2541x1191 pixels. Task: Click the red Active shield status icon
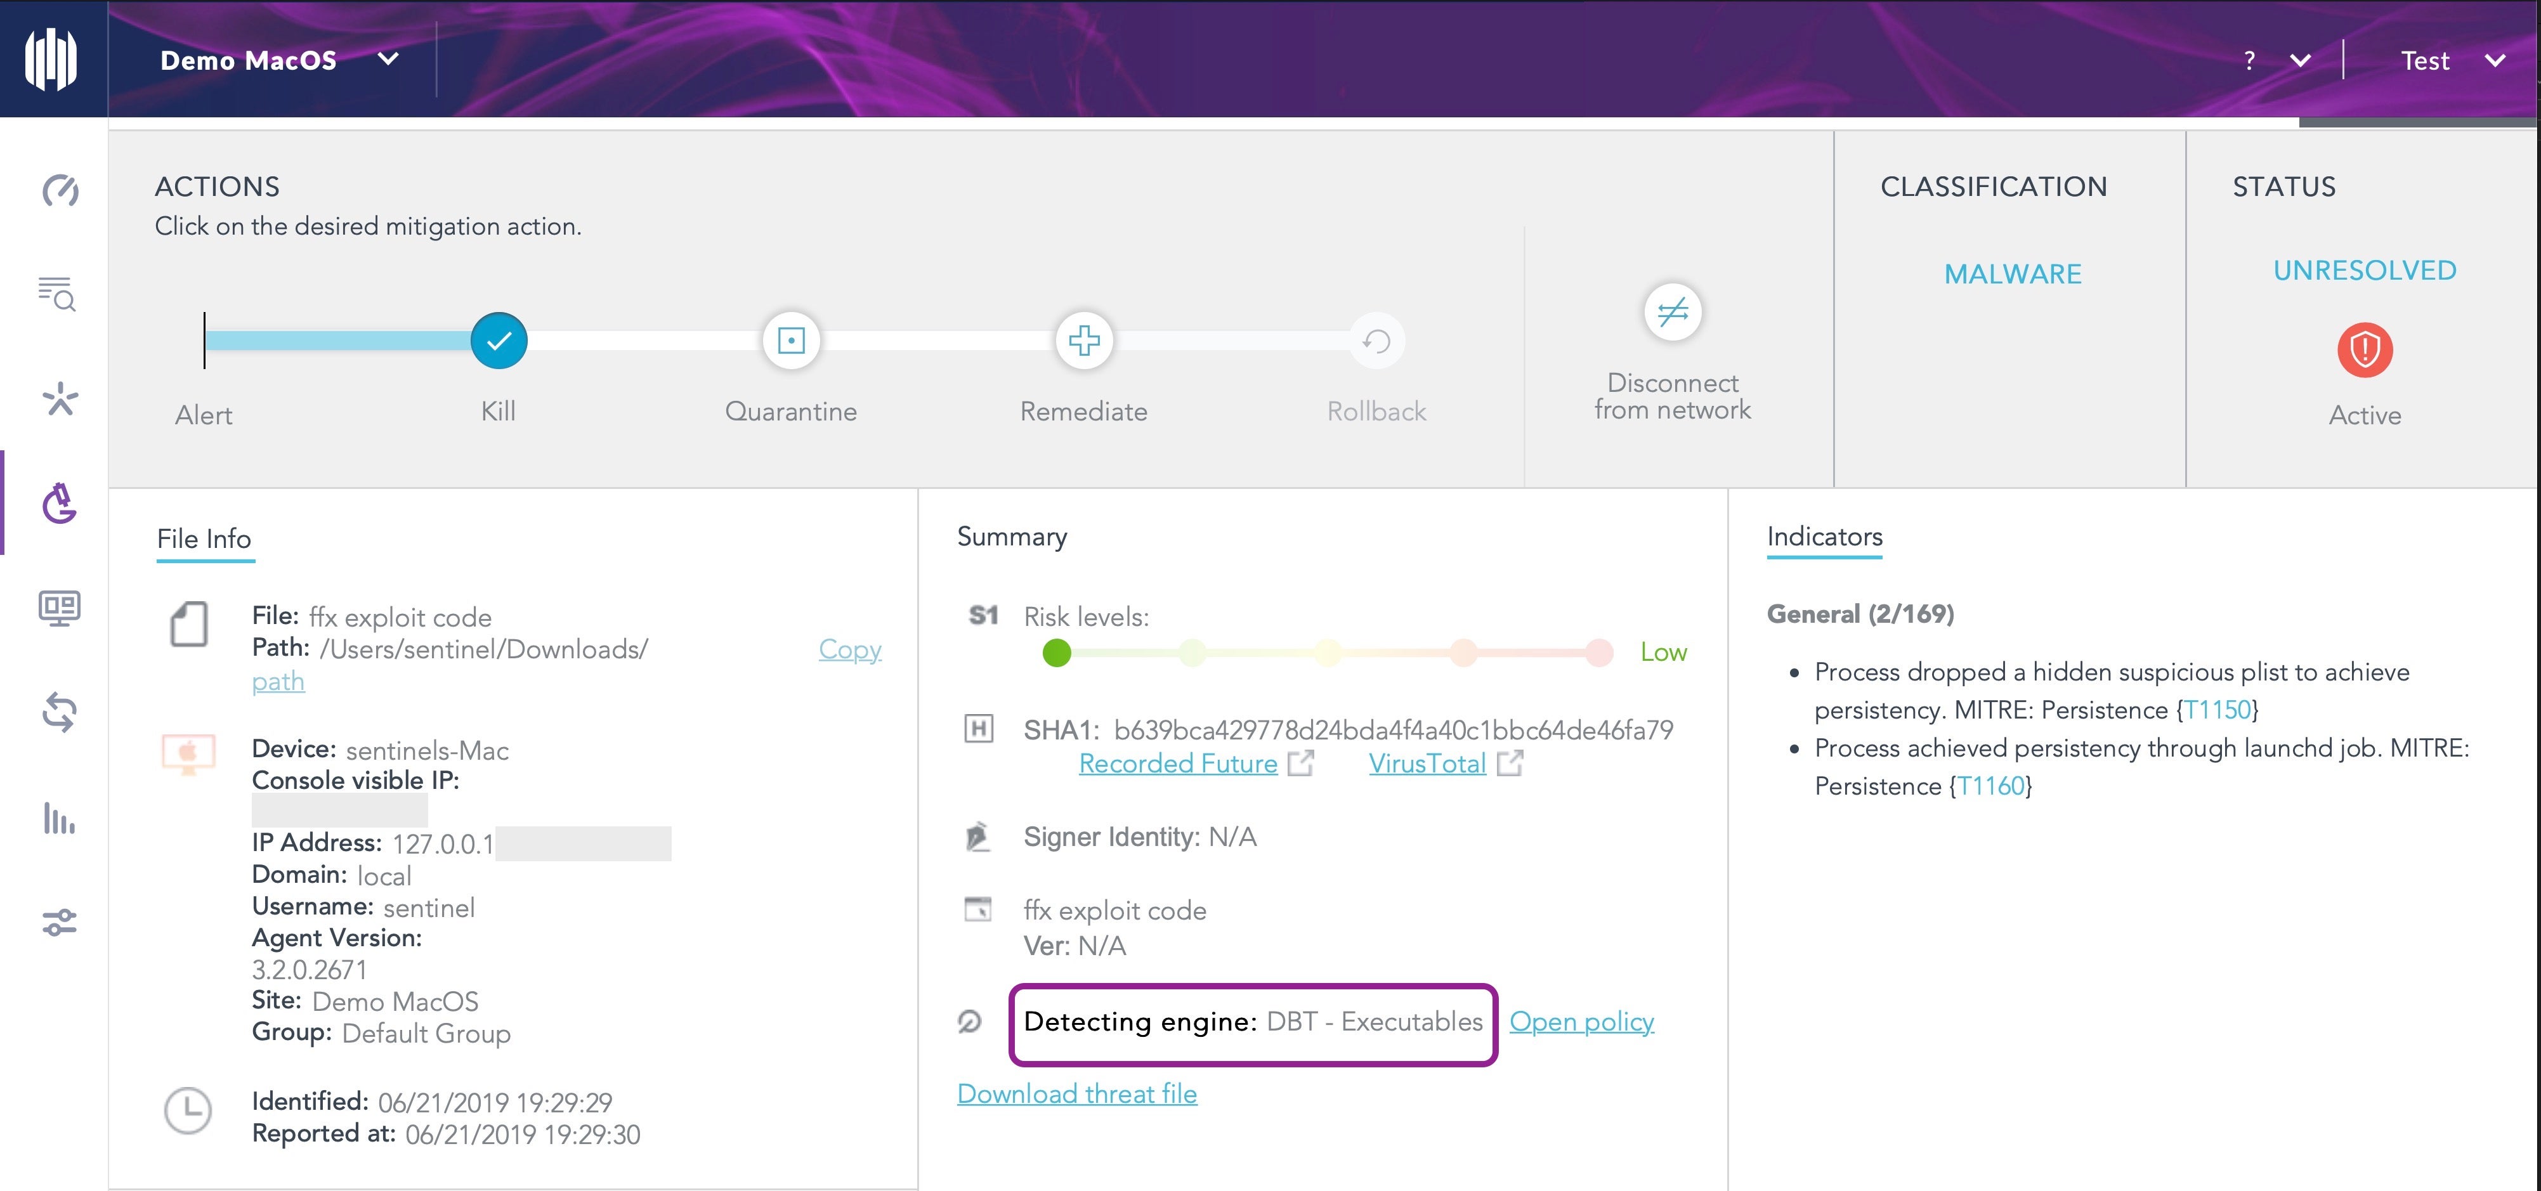tap(2363, 349)
